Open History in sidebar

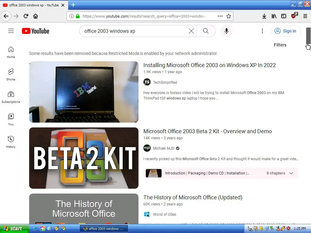coord(11,142)
